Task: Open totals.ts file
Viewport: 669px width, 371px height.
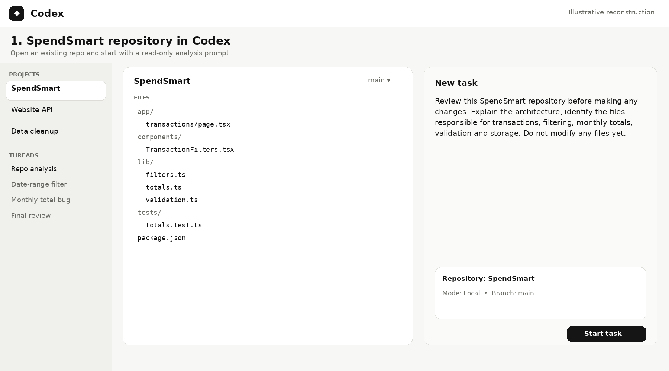Action: (164, 187)
